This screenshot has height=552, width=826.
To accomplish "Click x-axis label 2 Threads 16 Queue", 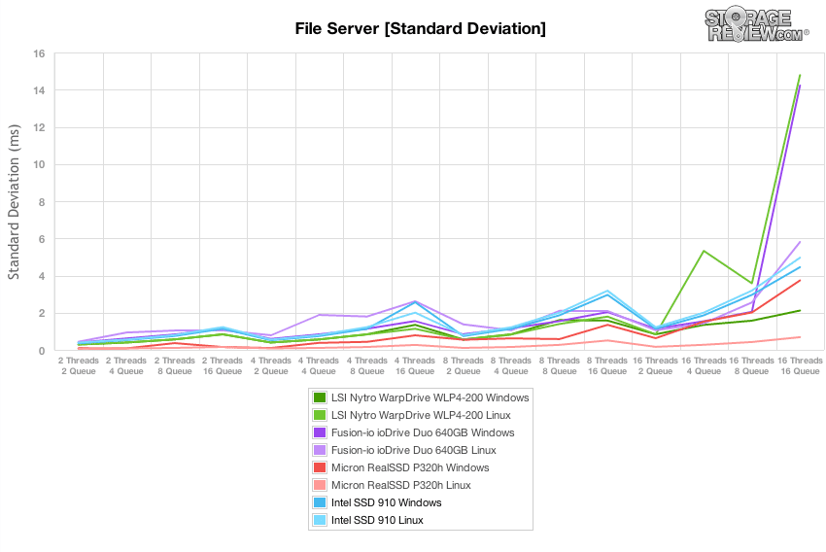I will (x=223, y=366).
